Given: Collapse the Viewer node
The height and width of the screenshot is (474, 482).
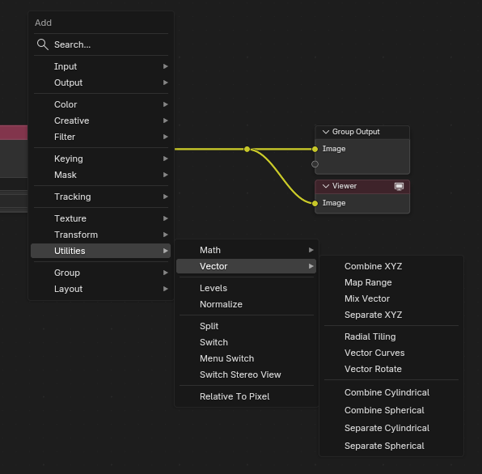Looking at the screenshot, I should [326, 186].
